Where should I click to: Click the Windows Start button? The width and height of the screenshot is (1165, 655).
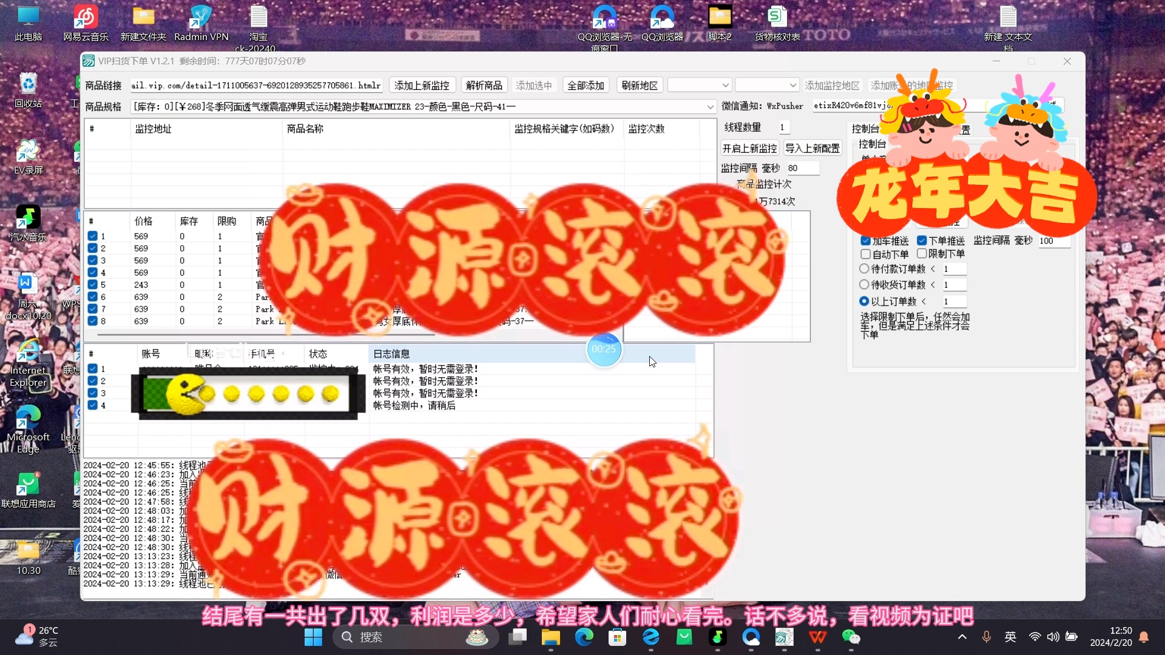313,637
